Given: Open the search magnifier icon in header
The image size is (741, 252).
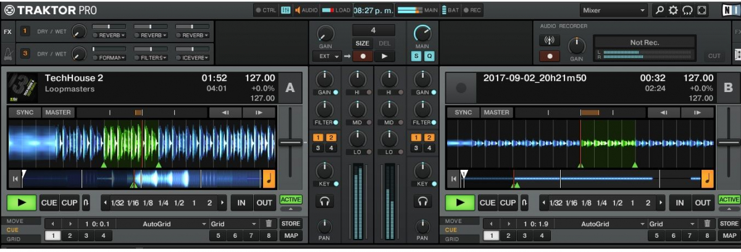Looking at the screenshot, I should (x=659, y=10).
